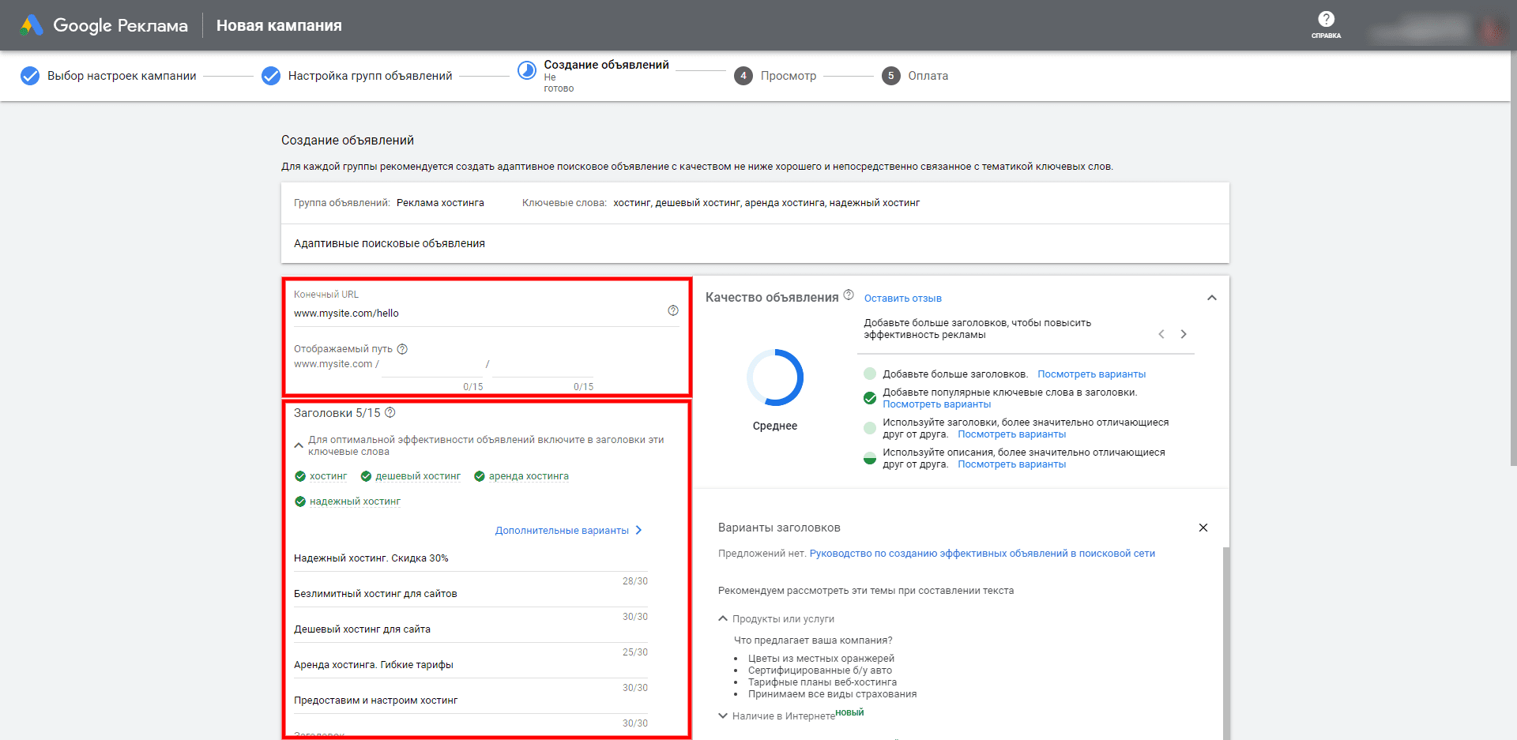1517x740 pixels.
Task: Click the Среднее quality circle indicator
Action: coord(775,378)
